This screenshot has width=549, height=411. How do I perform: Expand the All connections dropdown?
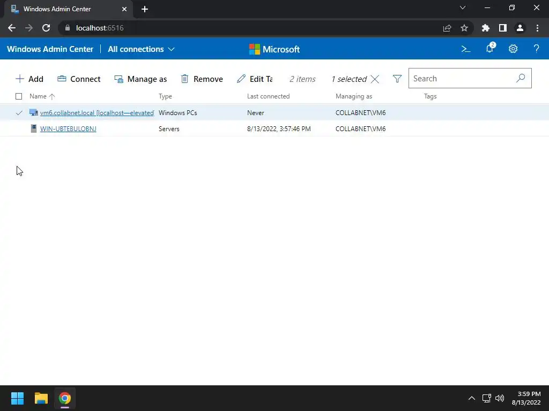[x=141, y=49]
